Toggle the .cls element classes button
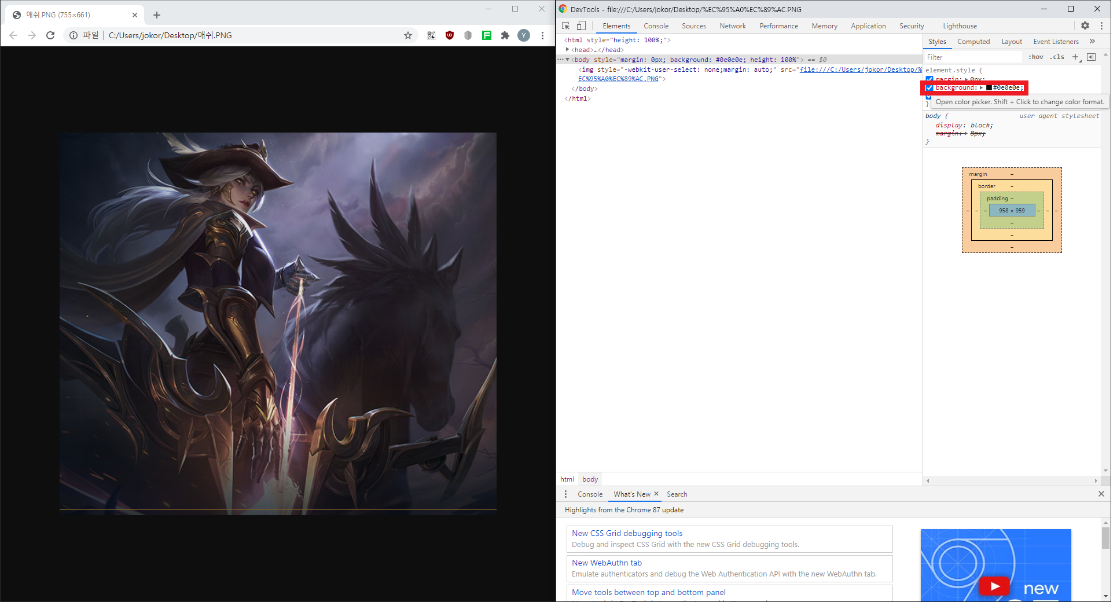1117x602 pixels. 1057,57
